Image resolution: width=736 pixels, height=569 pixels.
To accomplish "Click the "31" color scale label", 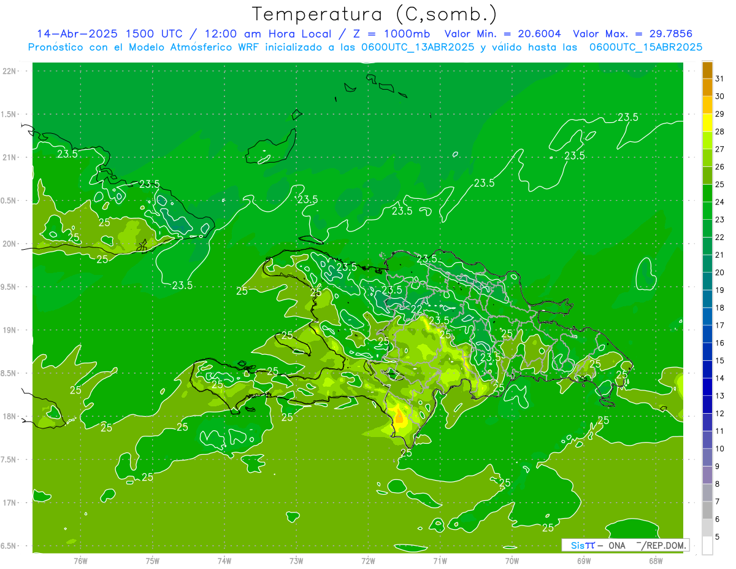I will (x=719, y=79).
